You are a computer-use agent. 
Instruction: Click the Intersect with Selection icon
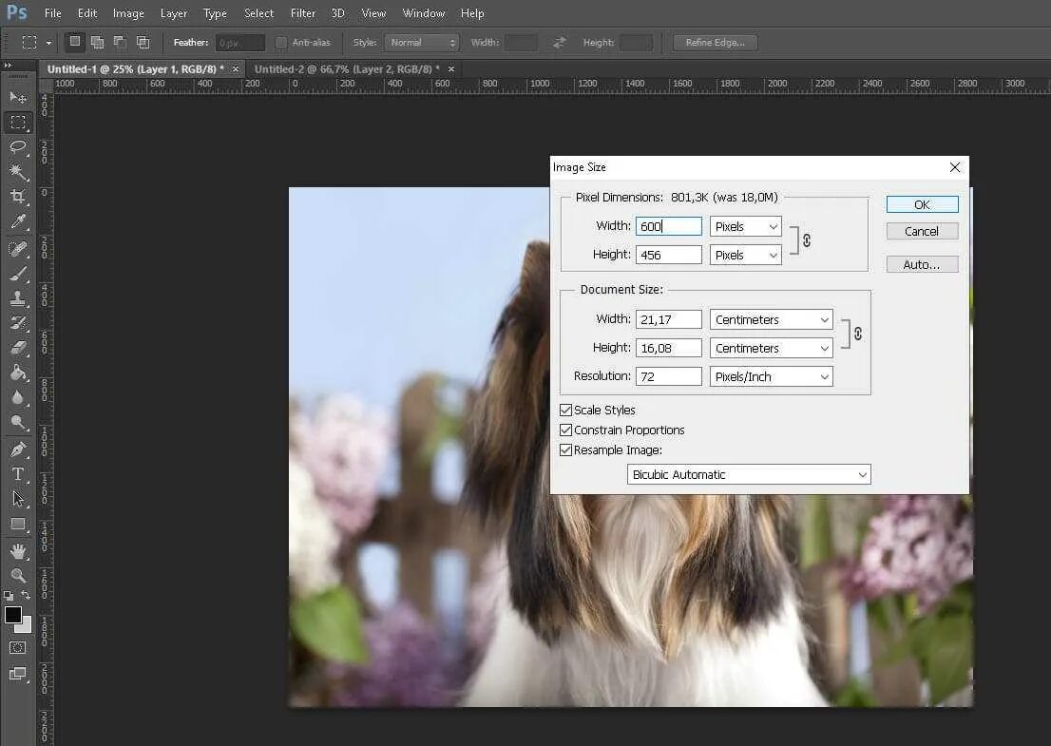143,42
